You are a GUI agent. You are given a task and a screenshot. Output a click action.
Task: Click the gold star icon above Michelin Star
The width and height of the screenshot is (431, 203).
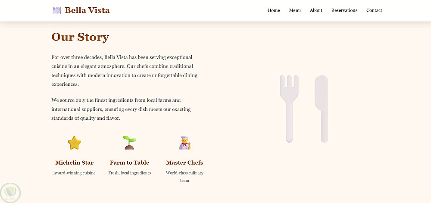click(x=75, y=143)
